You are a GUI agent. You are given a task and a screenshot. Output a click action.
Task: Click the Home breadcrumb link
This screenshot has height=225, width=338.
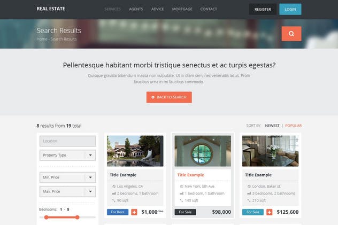pyautogui.click(x=42, y=39)
